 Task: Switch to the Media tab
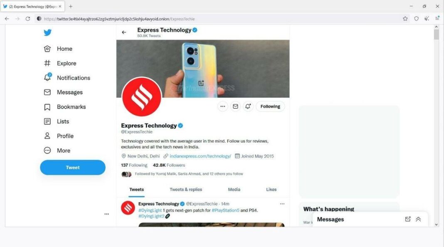(x=234, y=190)
